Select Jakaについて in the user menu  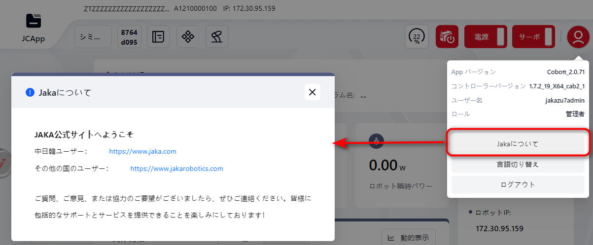pos(518,144)
